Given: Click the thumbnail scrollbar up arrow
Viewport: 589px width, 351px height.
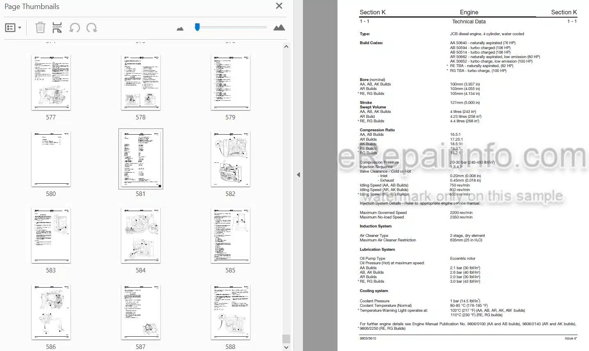Looking at the screenshot, I should tap(286, 47).
